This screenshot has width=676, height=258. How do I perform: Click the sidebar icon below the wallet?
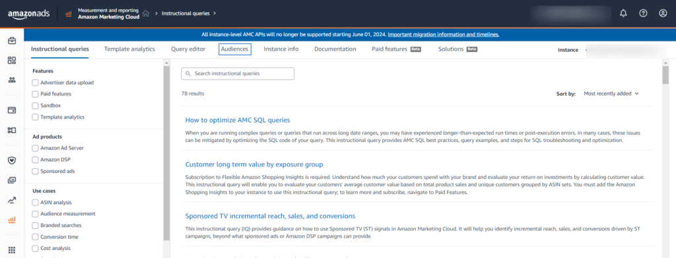pyautogui.click(x=12, y=130)
